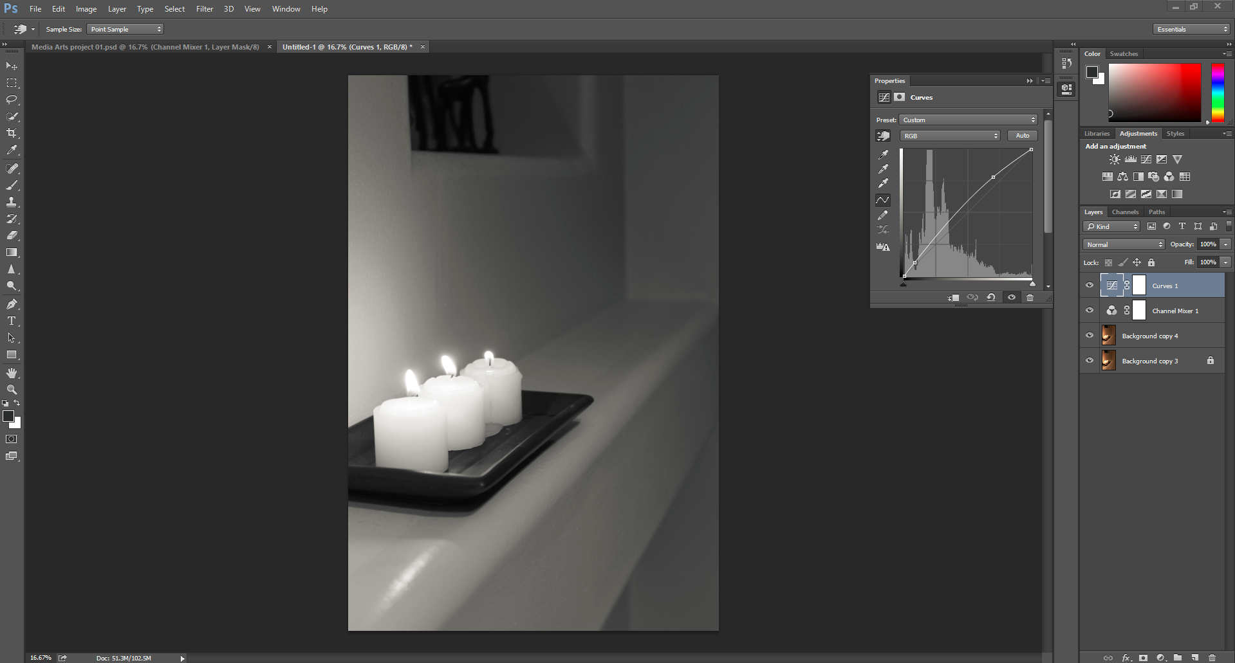Switch to the Styles tab

[x=1175, y=134]
